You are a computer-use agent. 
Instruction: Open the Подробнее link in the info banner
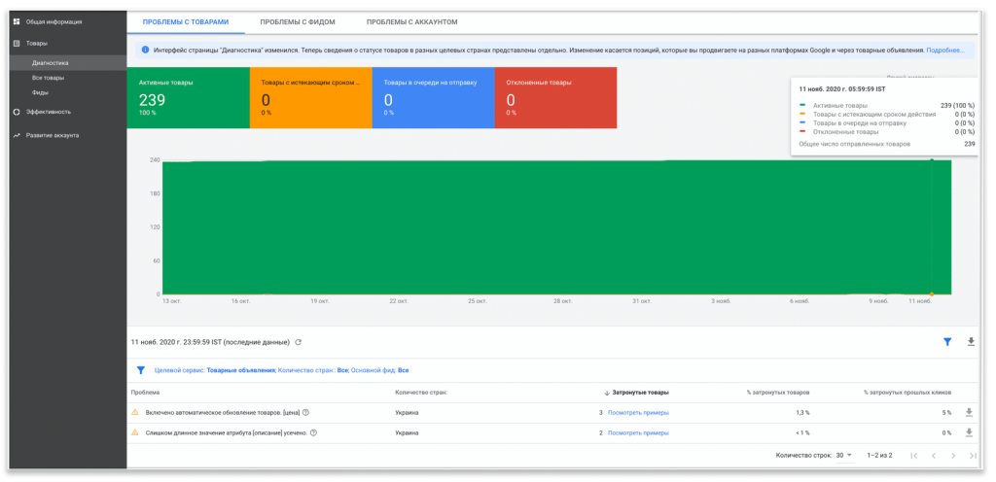tap(944, 50)
